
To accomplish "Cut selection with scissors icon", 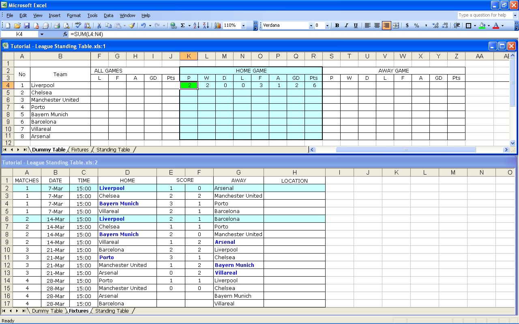I will (x=99, y=26).
